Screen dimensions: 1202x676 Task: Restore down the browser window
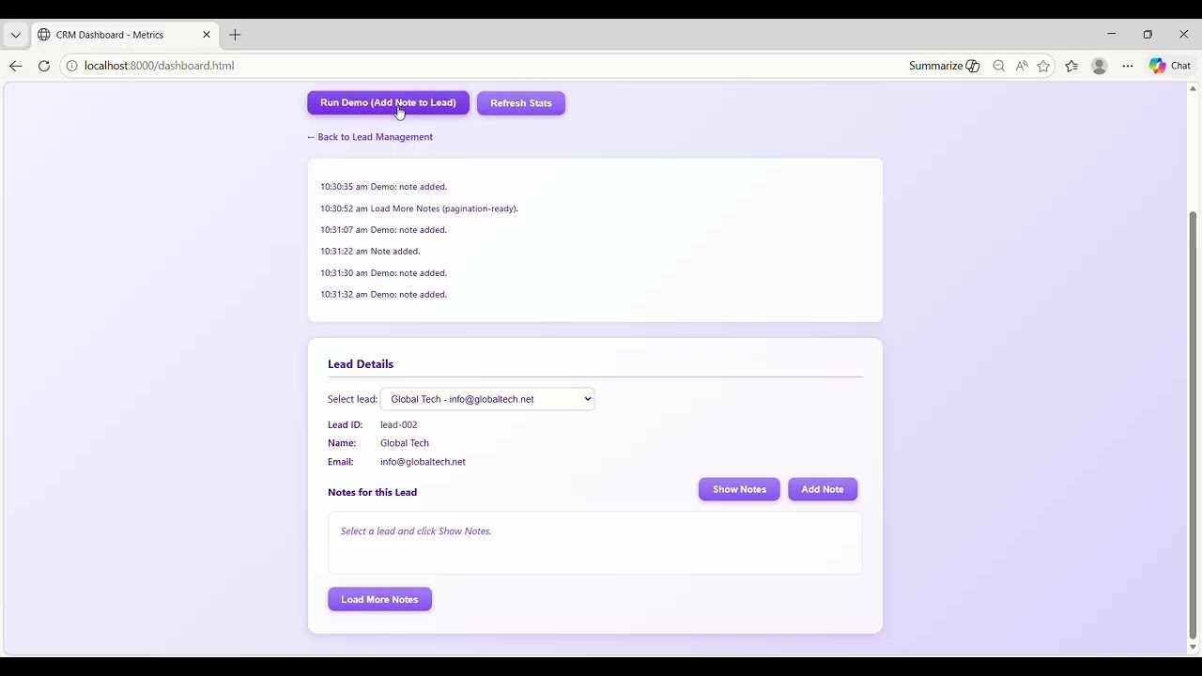tap(1148, 35)
